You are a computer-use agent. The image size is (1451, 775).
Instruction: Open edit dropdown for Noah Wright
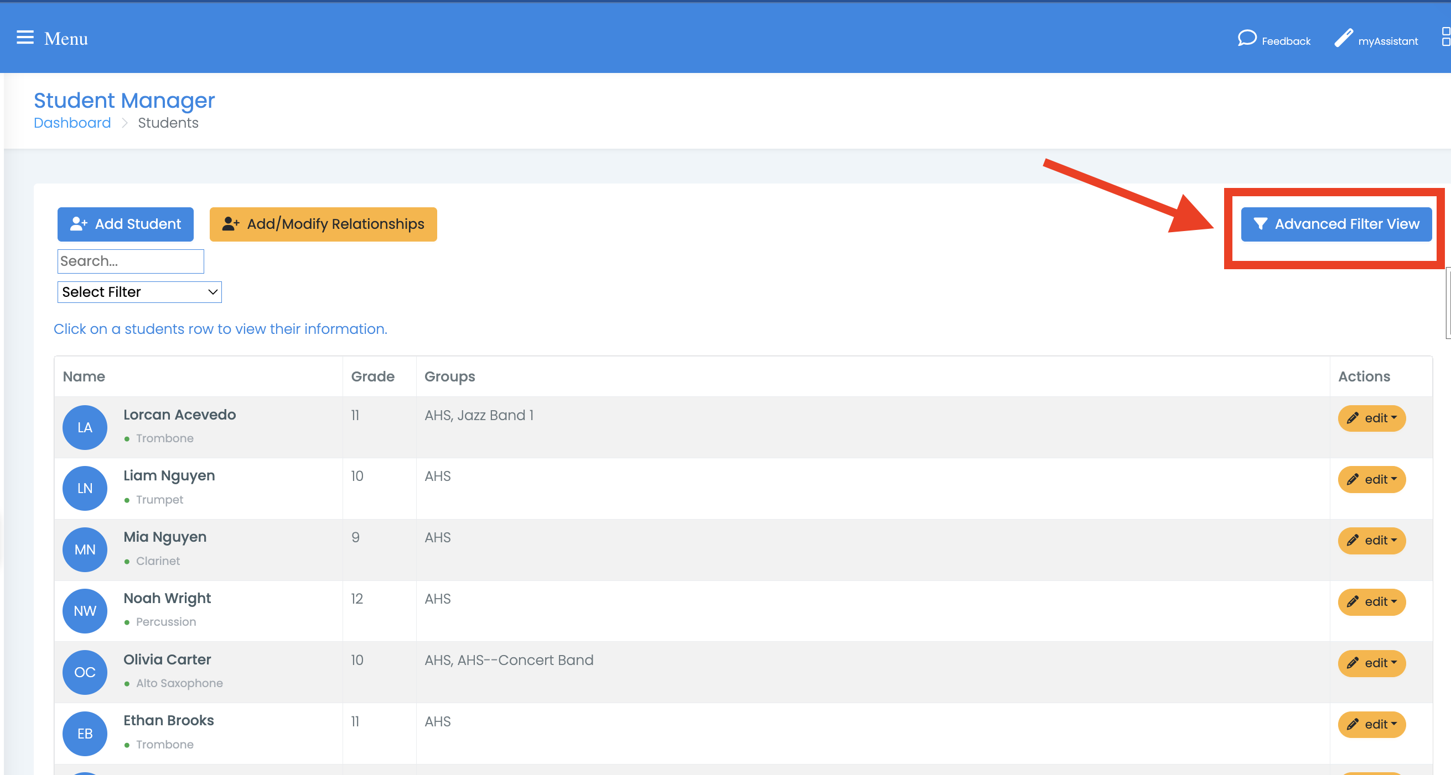coord(1371,601)
